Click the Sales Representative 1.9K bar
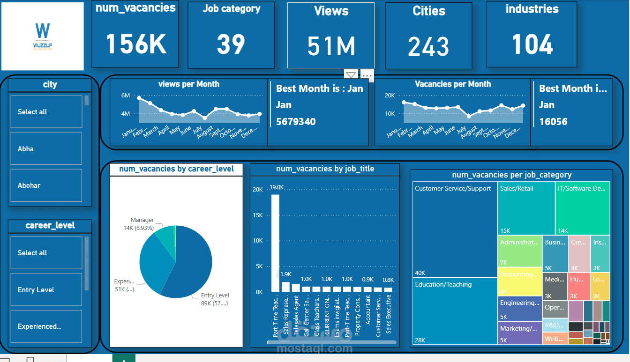Image resolution: width=630 pixels, height=362 pixels. [x=285, y=287]
